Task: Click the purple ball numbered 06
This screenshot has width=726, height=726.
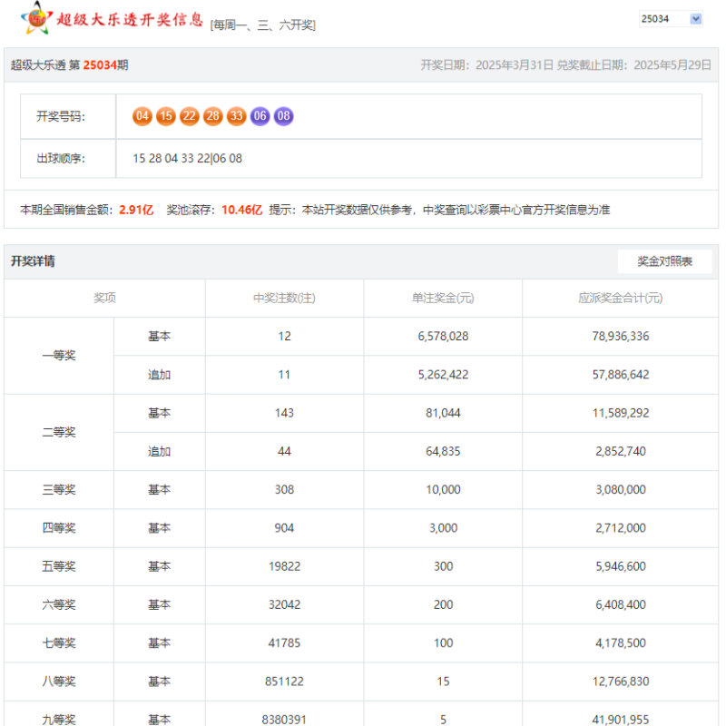Action: point(260,116)
